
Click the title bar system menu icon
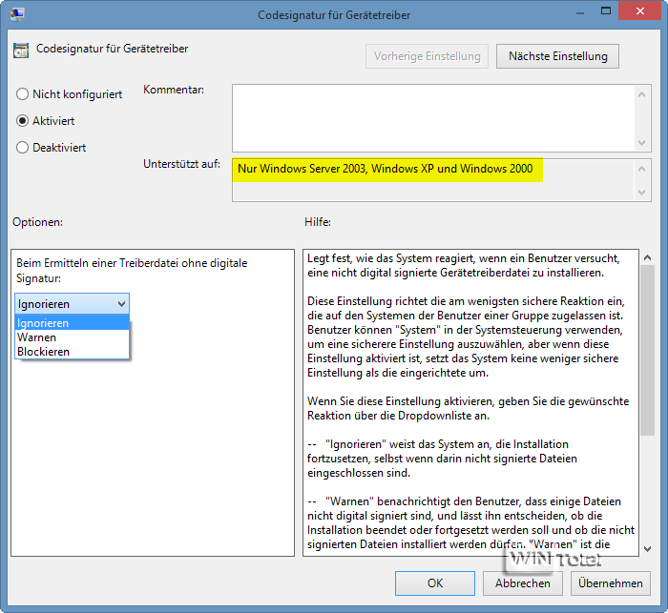coord(17,14)
